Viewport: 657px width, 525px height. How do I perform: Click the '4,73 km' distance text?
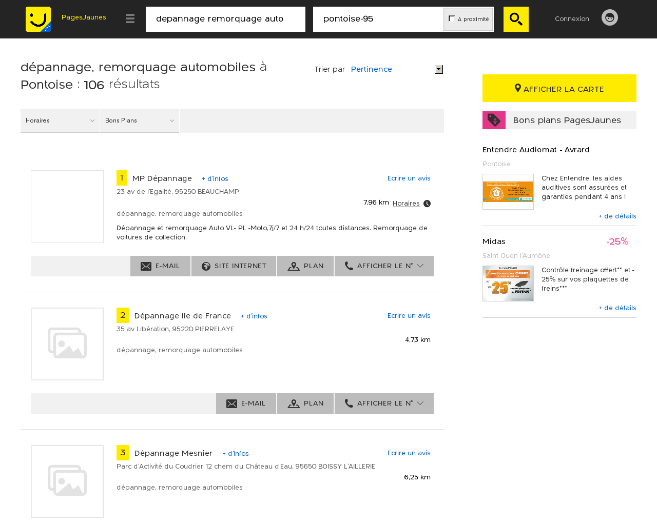(418, 340)
